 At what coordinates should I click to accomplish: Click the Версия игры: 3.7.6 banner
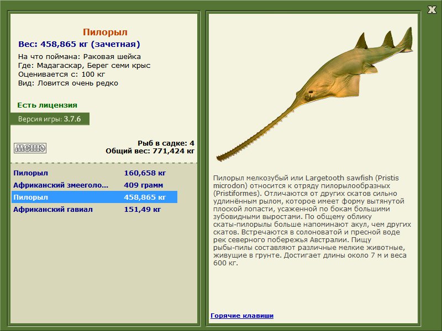[50, 119]
